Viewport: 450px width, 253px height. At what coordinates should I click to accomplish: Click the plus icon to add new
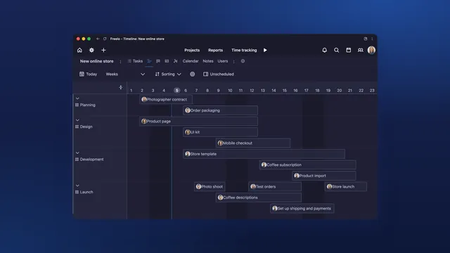coord(103,50)
